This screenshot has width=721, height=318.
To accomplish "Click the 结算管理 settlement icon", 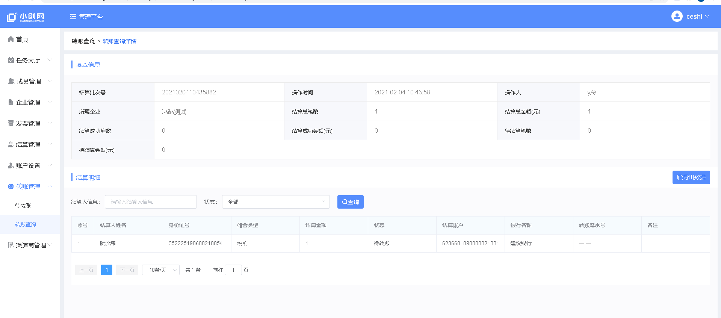I will (11, 144).
